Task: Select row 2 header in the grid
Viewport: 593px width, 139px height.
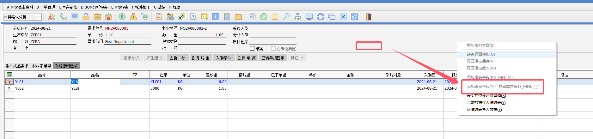Action: pyautogui.click(x=9, y=88)
